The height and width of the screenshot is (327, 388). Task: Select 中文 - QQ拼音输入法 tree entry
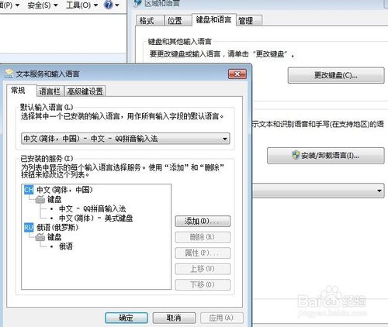coord(92,208)
